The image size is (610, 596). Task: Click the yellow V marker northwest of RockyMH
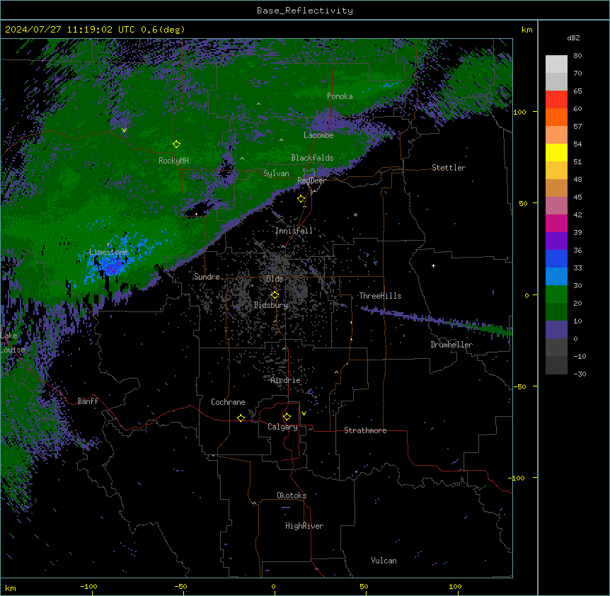[124, 130]
